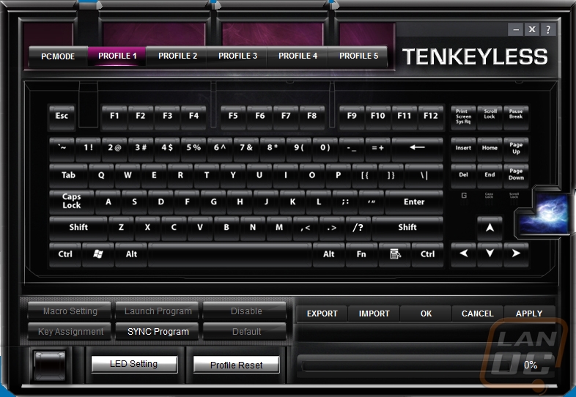The width and height of the screenshot is (576, 397).
Task: Select the Enter key
Action: coord(414,202)
